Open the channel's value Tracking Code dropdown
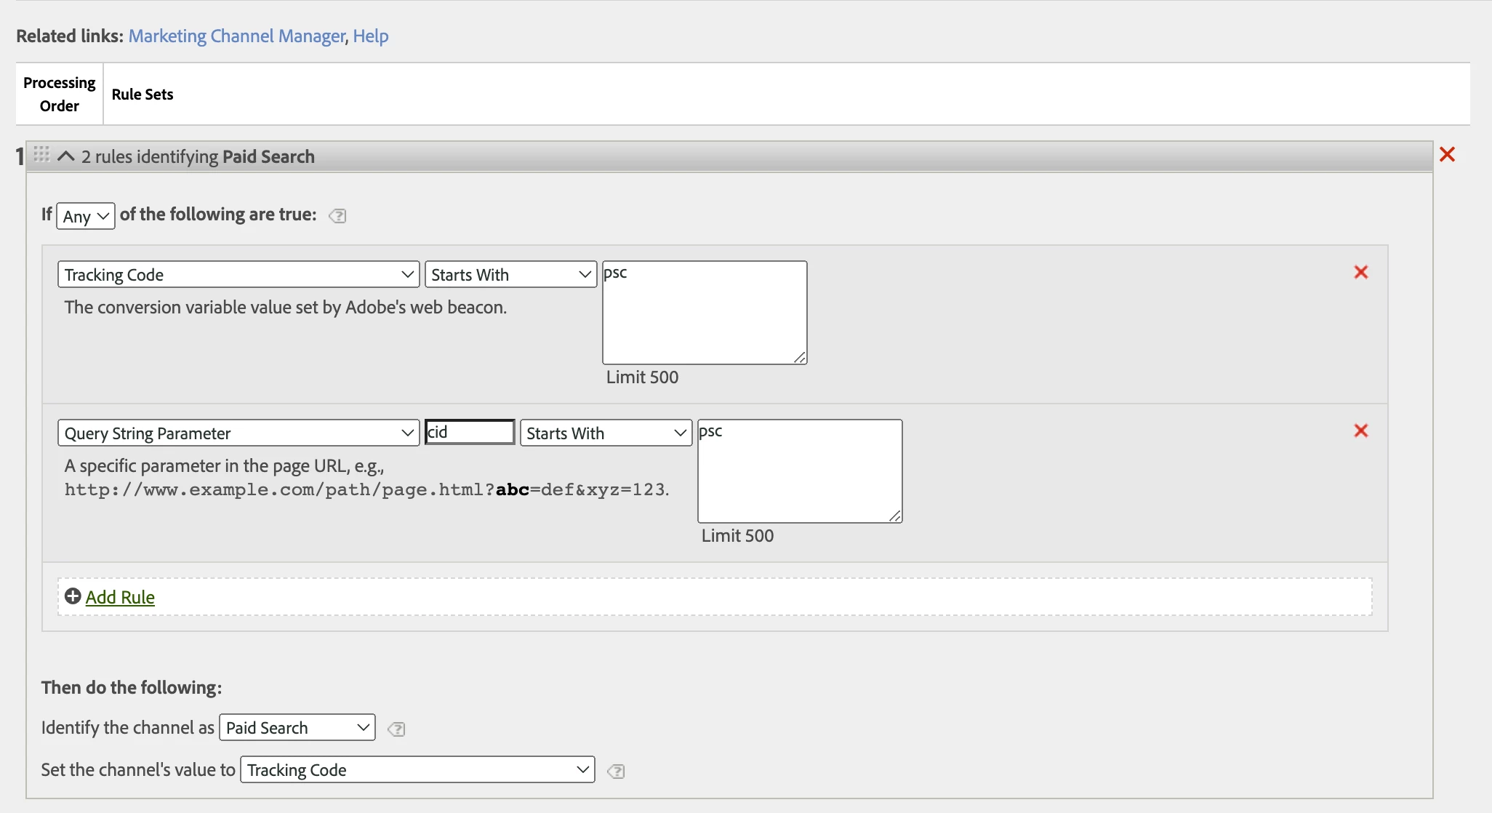The image size is (1492, 813). tap(417, 769)
